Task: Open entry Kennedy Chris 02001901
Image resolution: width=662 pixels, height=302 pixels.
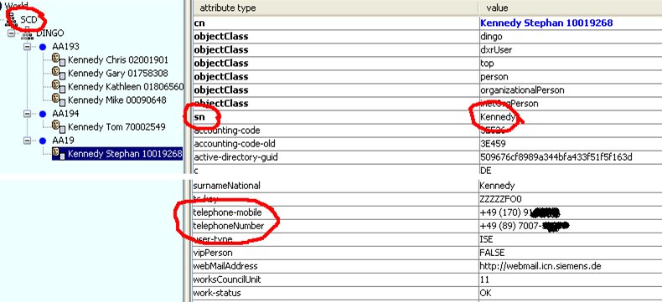Action: pyautogui.click(x=118, y=59)
